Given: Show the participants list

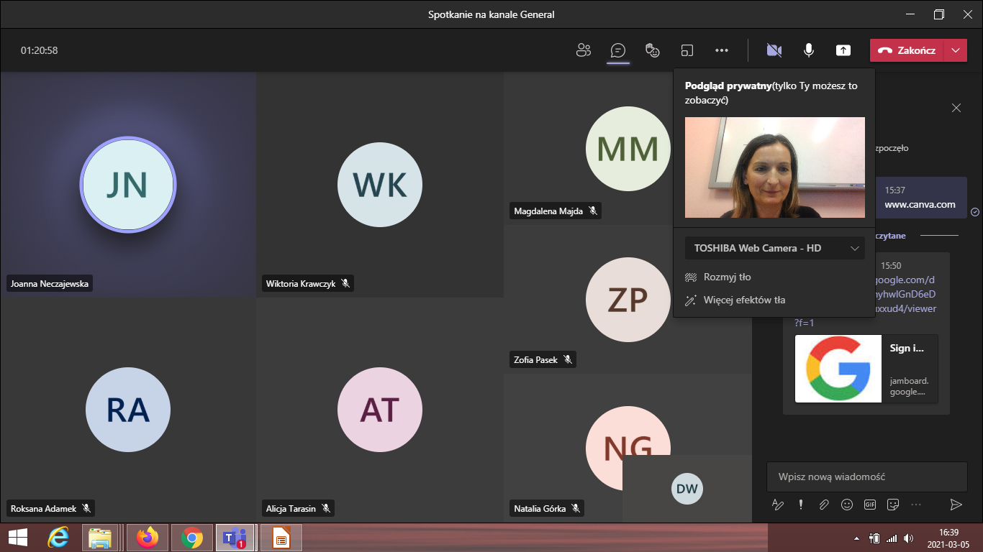Looking at the screenshot, I should point(583,50).
